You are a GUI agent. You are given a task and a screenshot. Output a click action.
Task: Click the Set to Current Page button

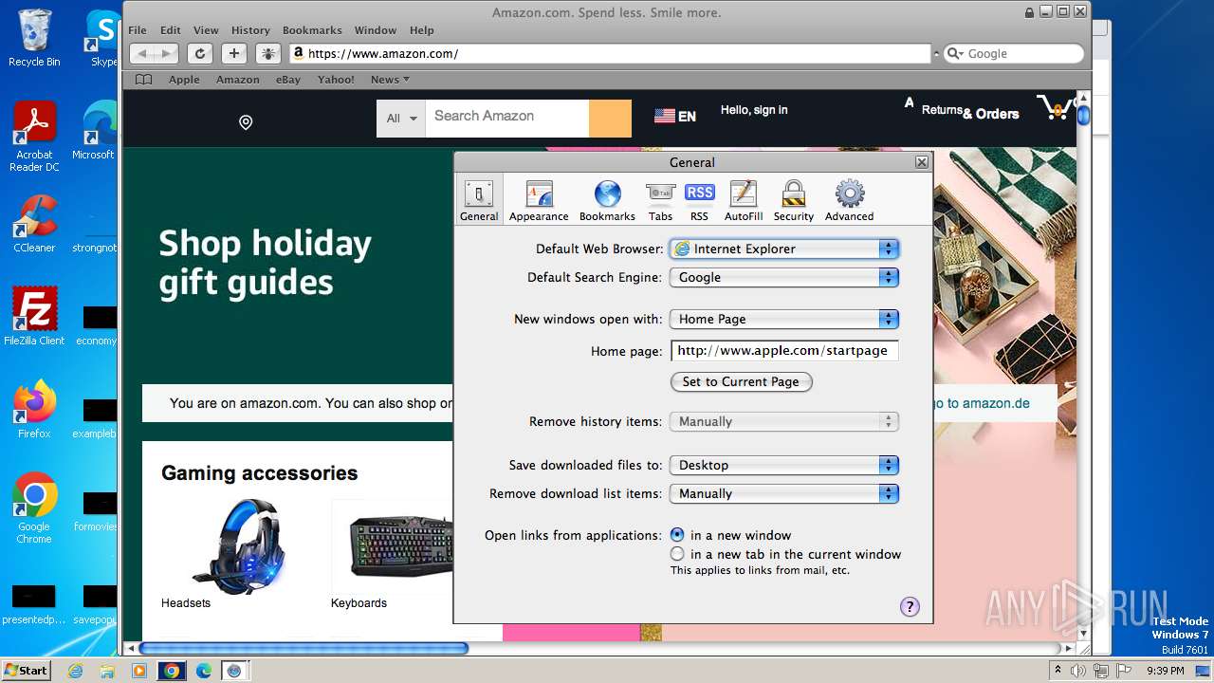[742, 381]
